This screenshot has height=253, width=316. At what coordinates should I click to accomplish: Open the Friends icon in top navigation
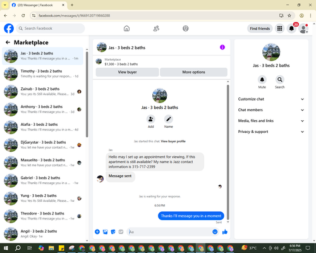(x=156, y=28)
